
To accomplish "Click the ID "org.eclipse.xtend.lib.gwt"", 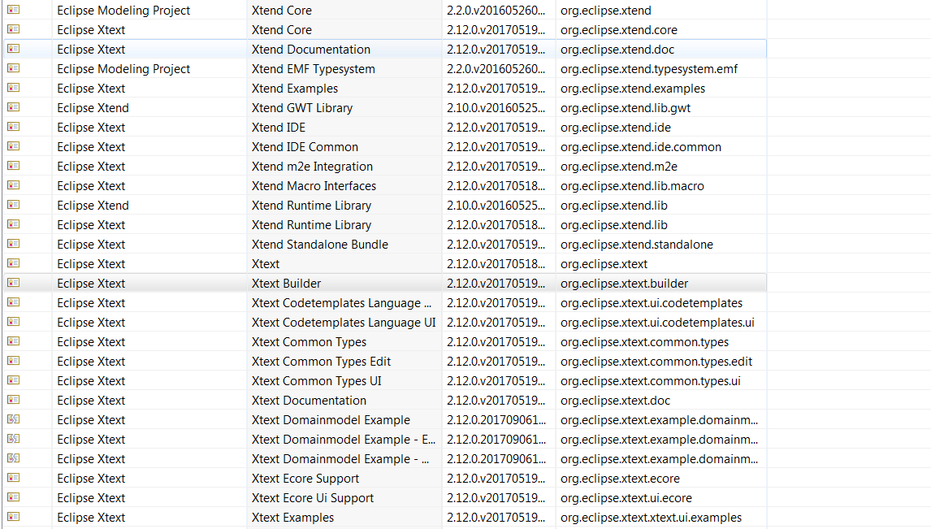I will coord(626,109).
